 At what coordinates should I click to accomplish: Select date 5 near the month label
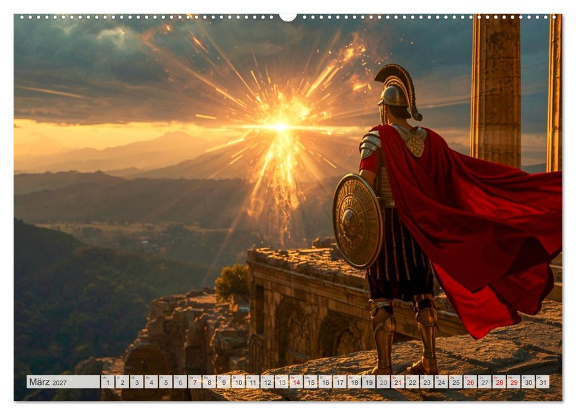coord(166,383)
